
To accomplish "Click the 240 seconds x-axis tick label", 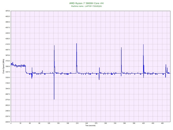I will click(86, 123).
